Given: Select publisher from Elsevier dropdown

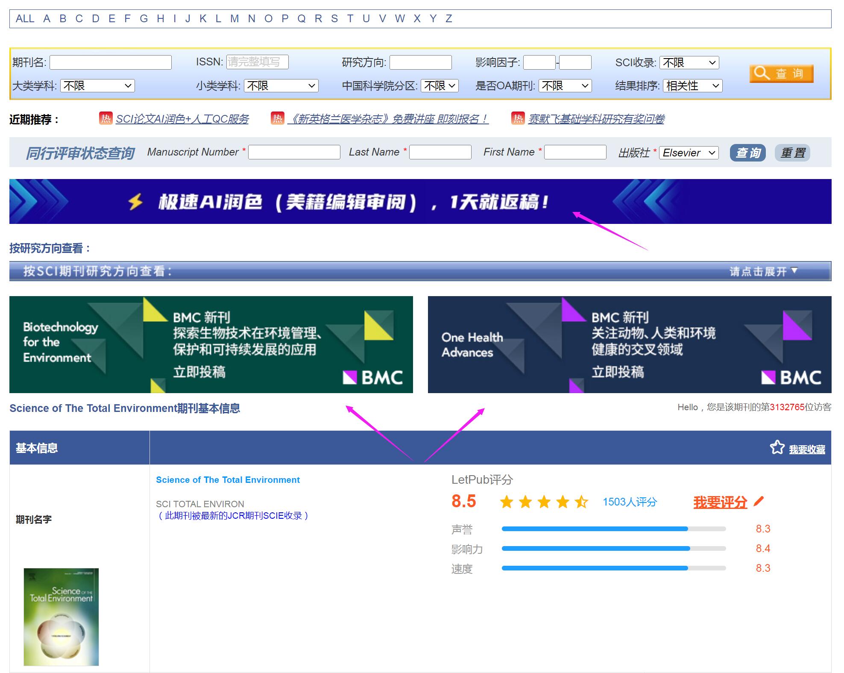Looking at the screenshot, I should pos(689,153).
